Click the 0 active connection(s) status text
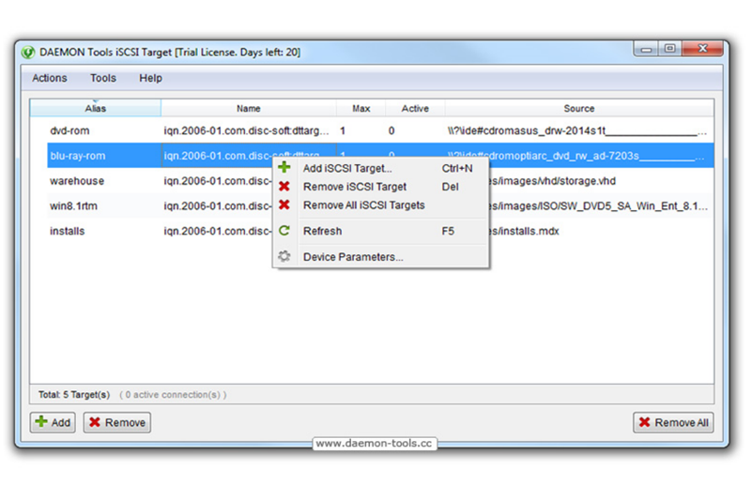The width and height of the screenshot is (751, 500). click(173, 395)
